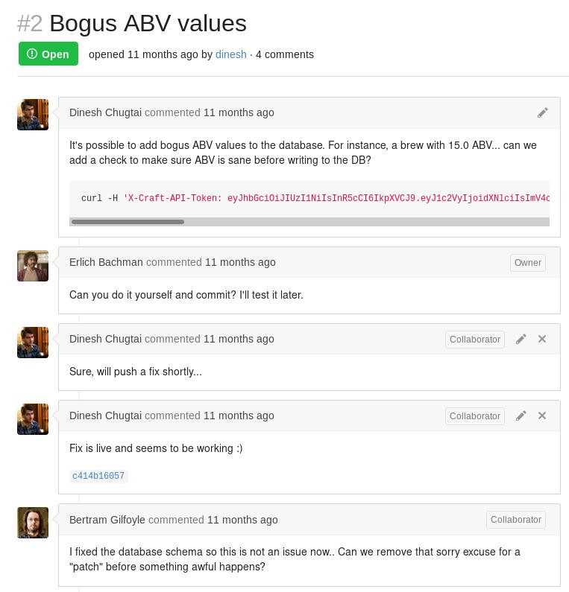Click Collaborator badge on Gilfoyle's comment

coord(515,520)
